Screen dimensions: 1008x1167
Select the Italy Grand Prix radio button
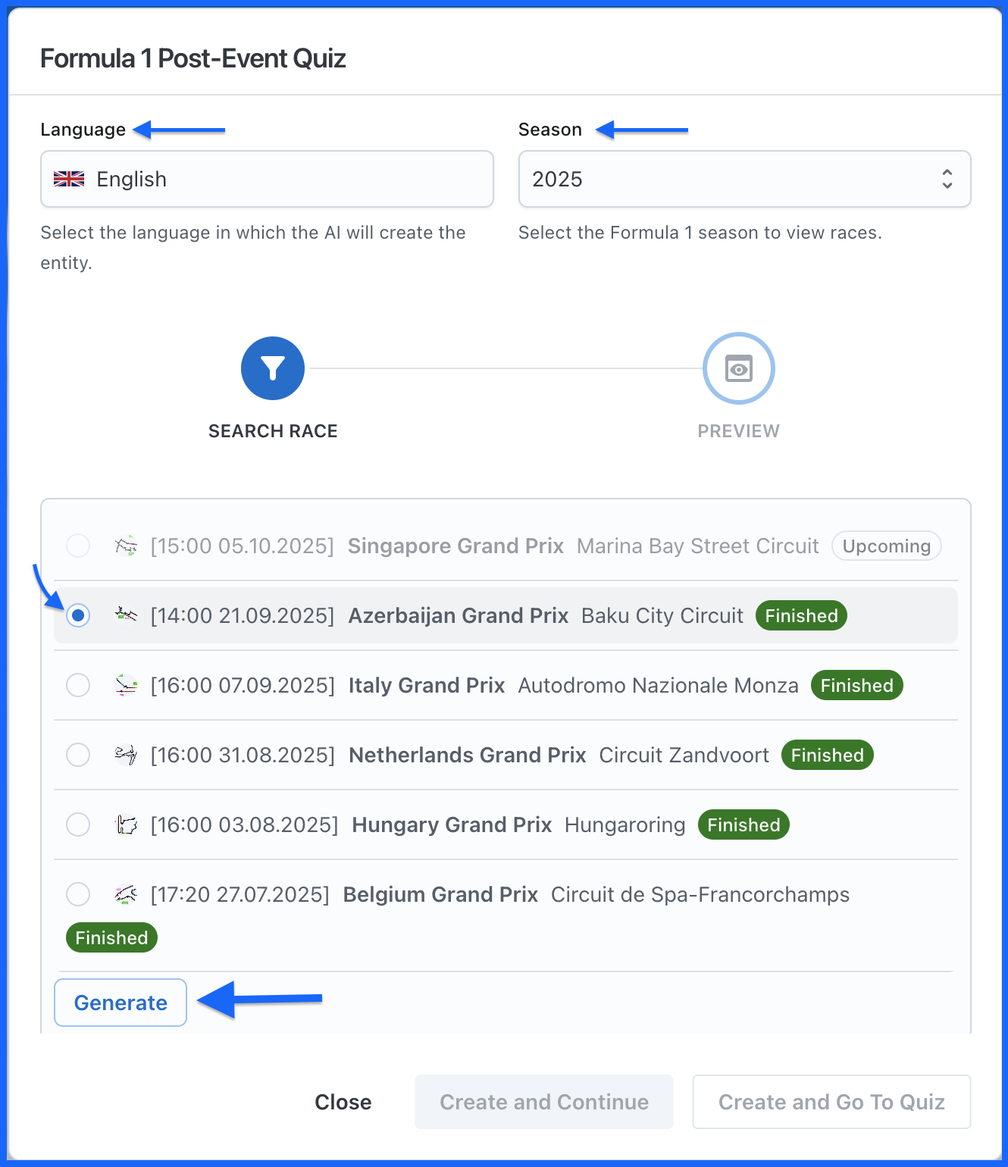tap(78, 685)
